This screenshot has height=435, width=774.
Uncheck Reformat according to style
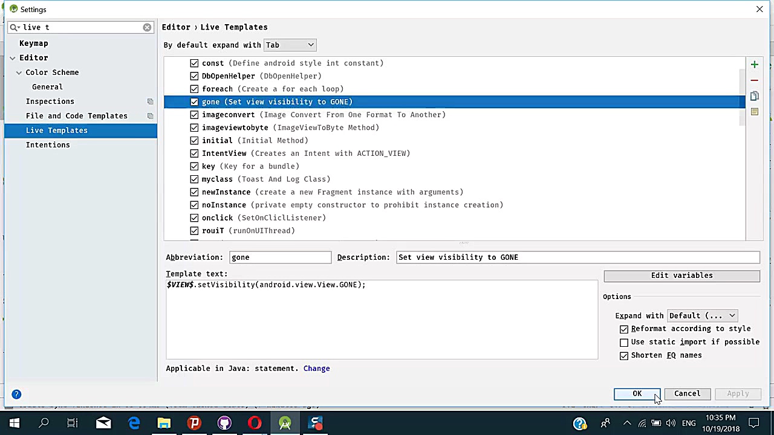[x=624, y=329]
